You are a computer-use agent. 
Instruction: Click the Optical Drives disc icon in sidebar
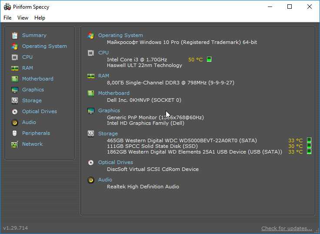pos(15,111)
